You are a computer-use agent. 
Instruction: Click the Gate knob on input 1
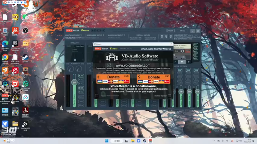pos(79,69)
